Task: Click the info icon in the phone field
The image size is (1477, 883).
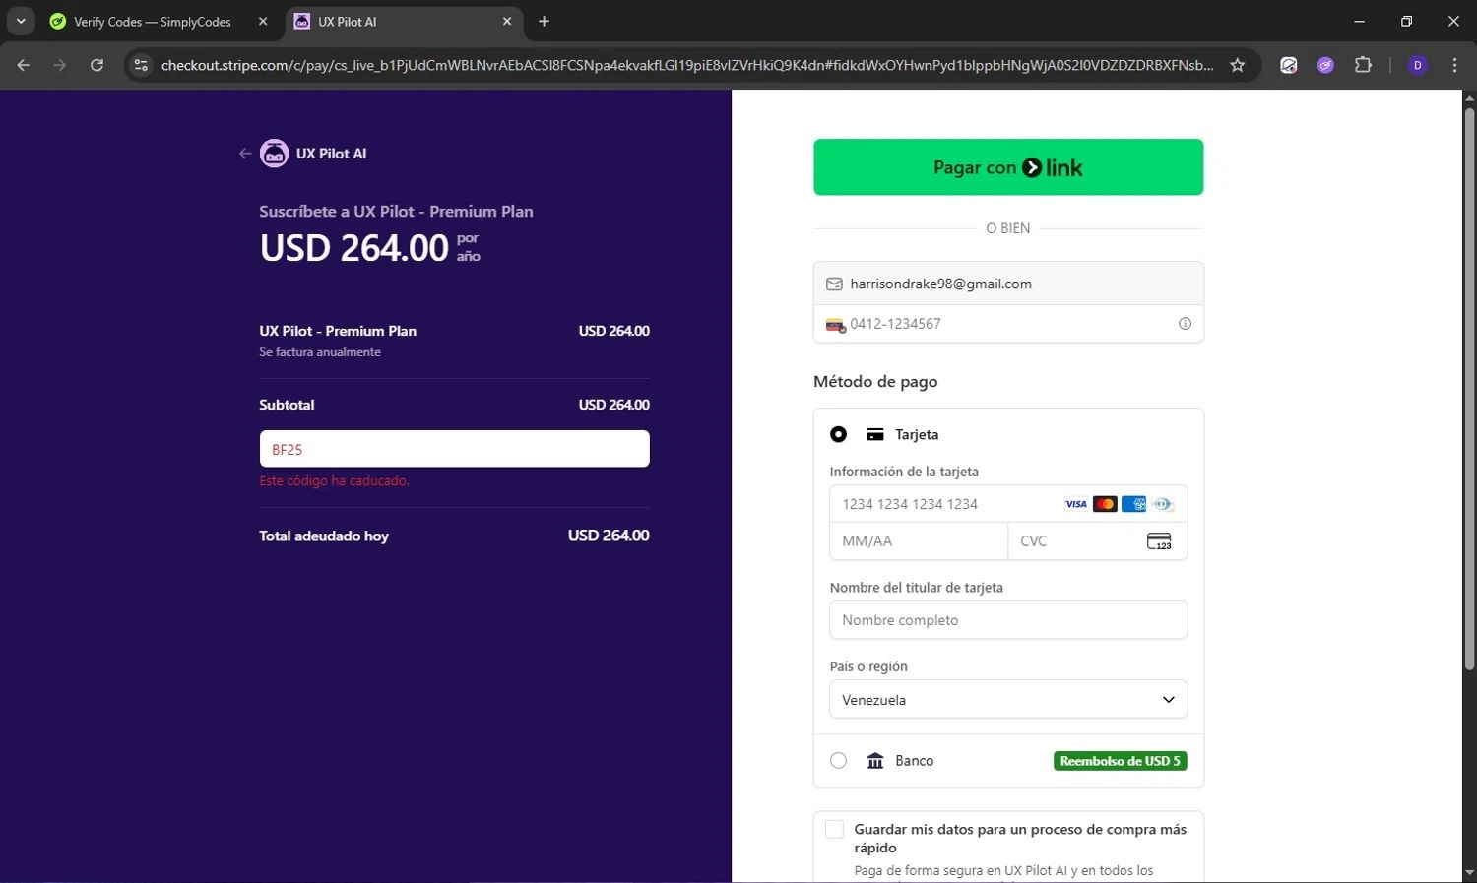Action: [x=1185, y=324]
